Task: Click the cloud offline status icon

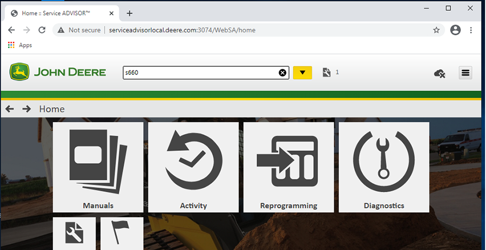Action: click(x=440, y=73)
